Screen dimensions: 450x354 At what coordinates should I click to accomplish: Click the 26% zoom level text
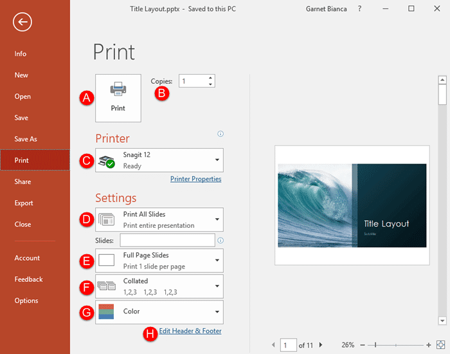[x=348, y=345]
